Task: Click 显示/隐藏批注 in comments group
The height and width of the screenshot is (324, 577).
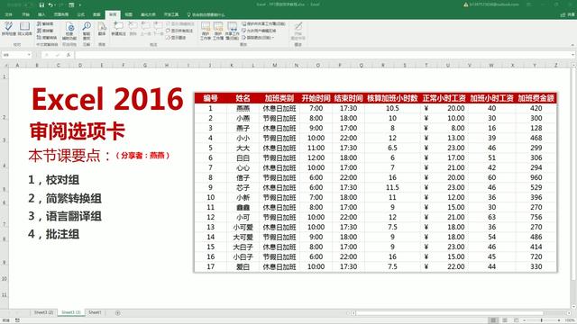Action: [180, 24]
